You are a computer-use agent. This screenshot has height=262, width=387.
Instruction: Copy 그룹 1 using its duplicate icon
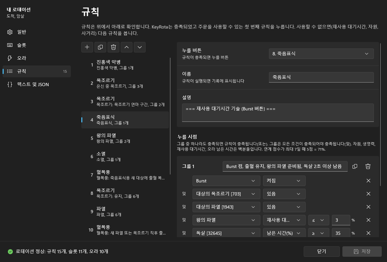click(x=355, y=166)
